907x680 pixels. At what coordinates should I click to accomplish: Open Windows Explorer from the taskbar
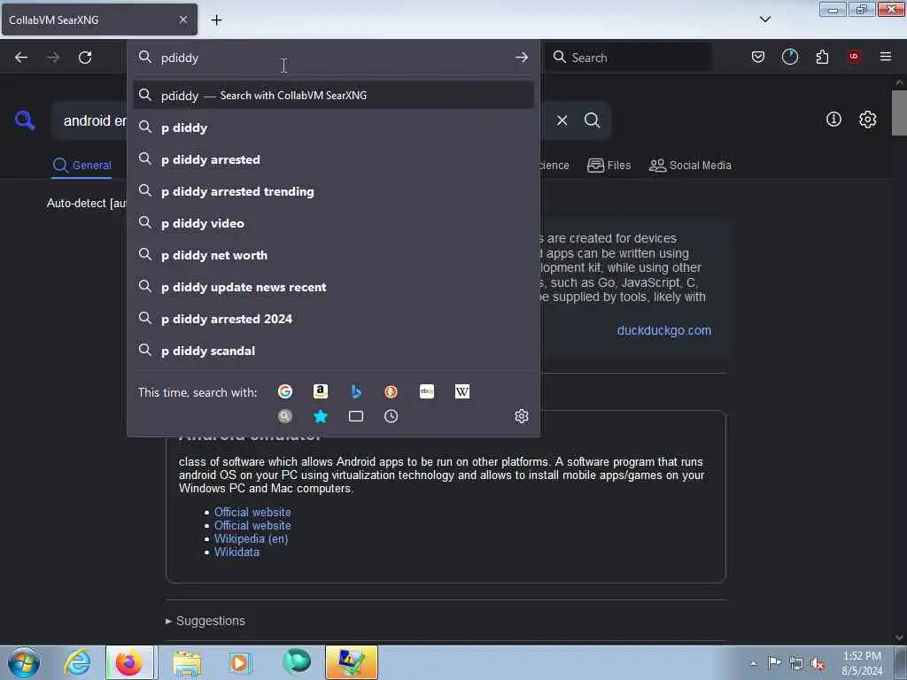coord(186,662)
